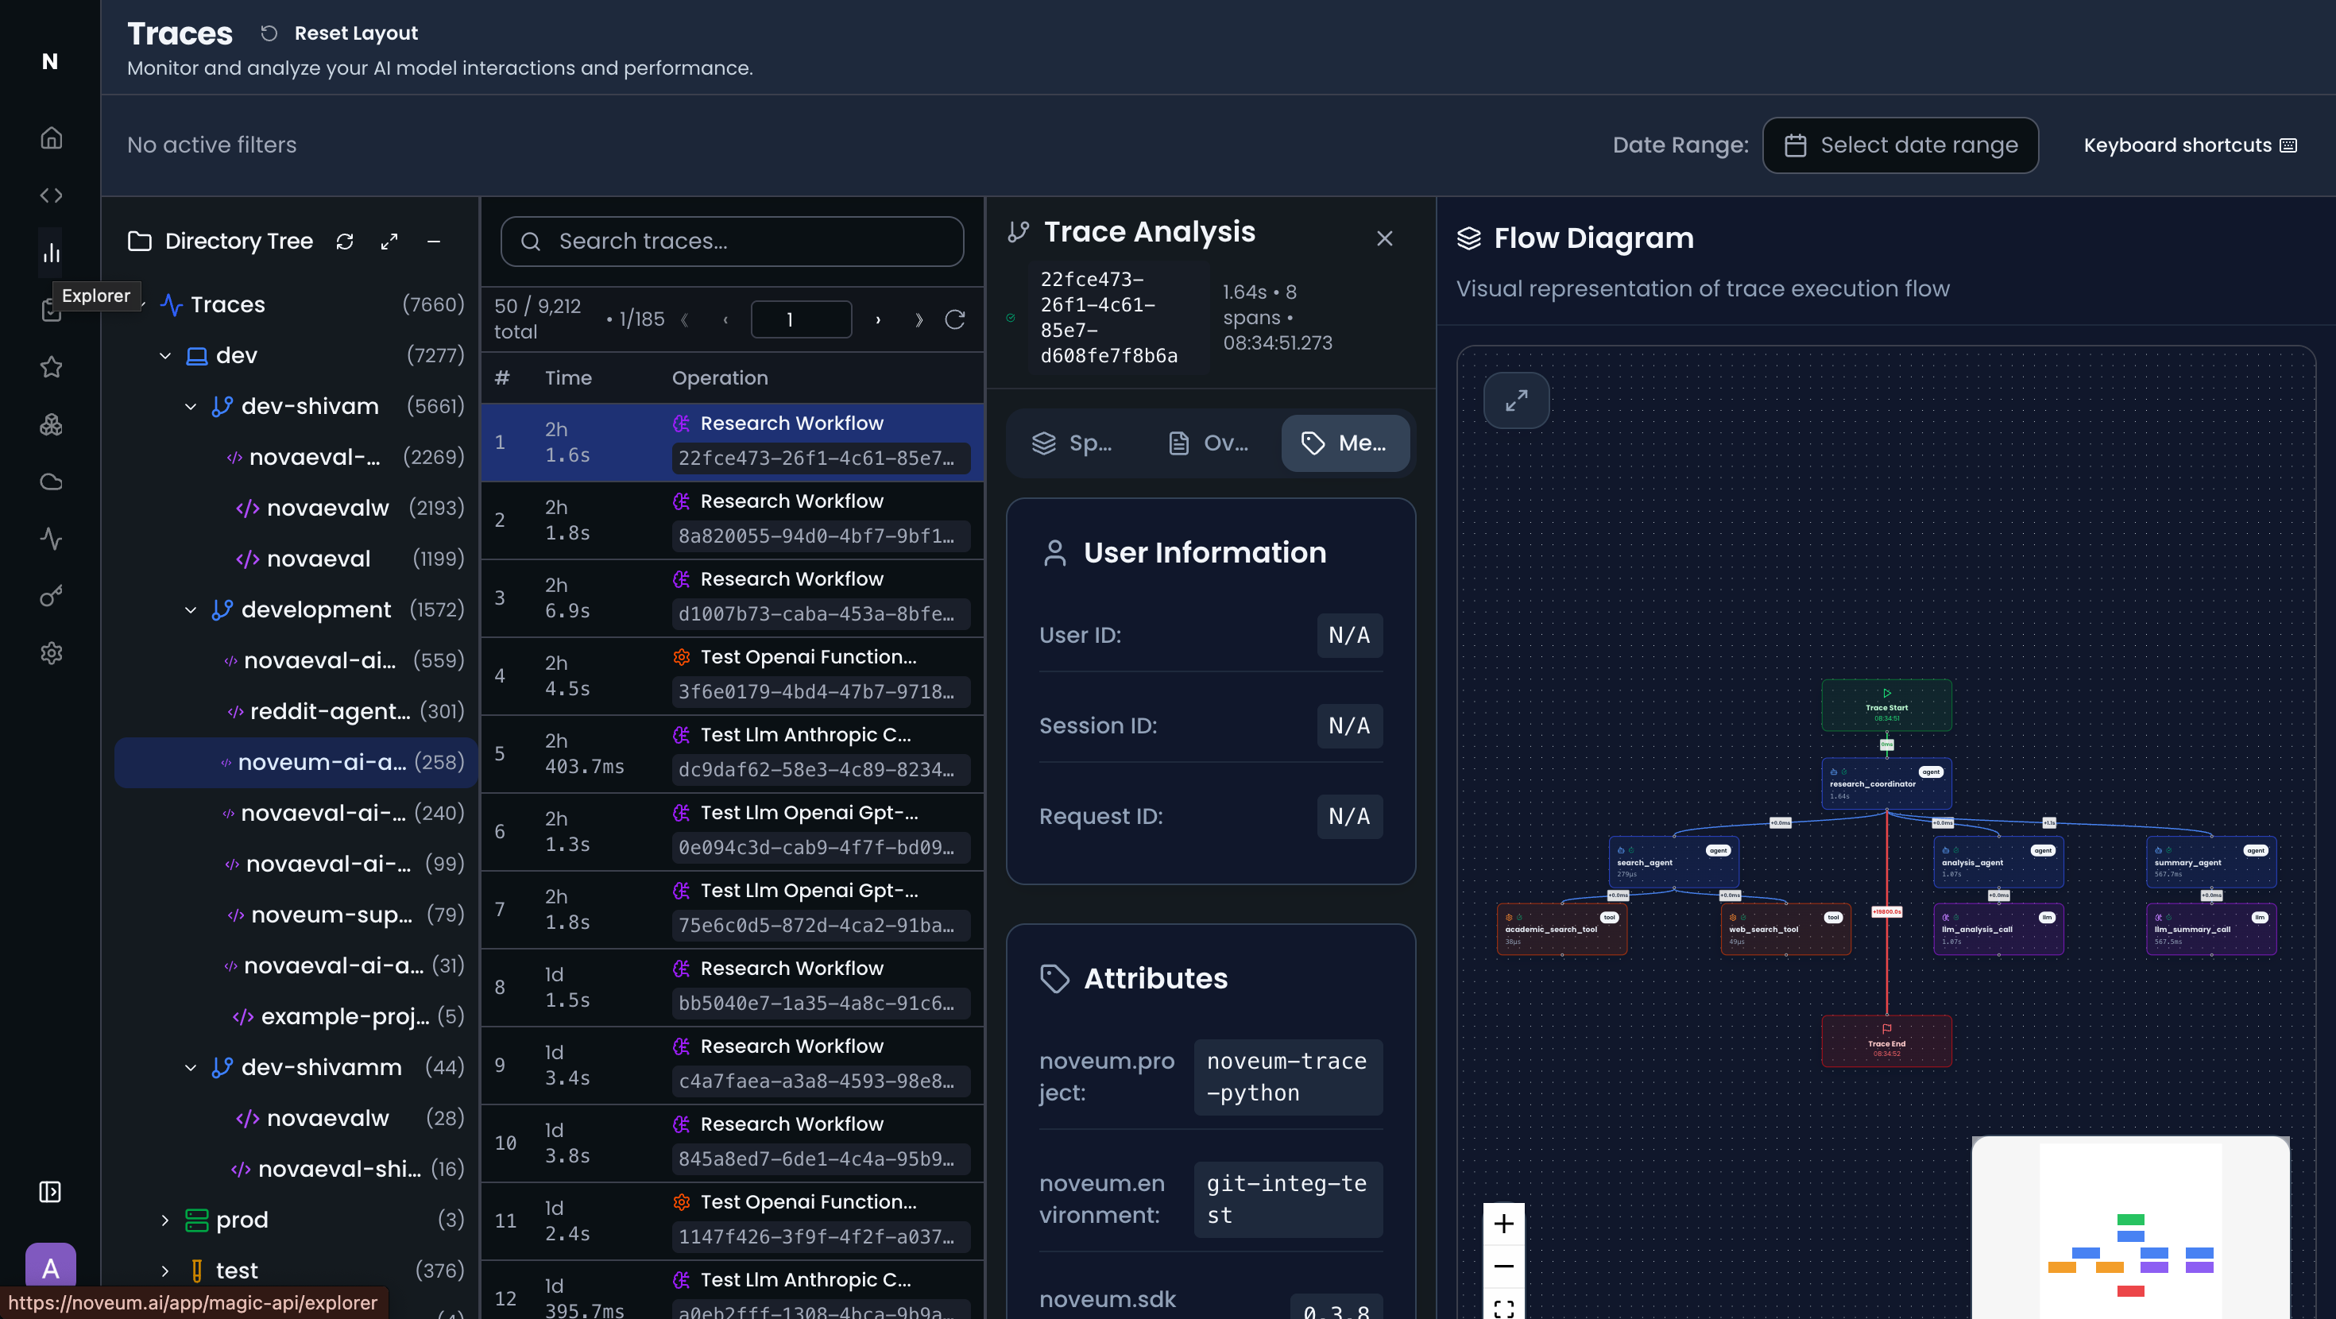
Task: Collapse the dev-shivam branch
Action: [x=191, y=406]
